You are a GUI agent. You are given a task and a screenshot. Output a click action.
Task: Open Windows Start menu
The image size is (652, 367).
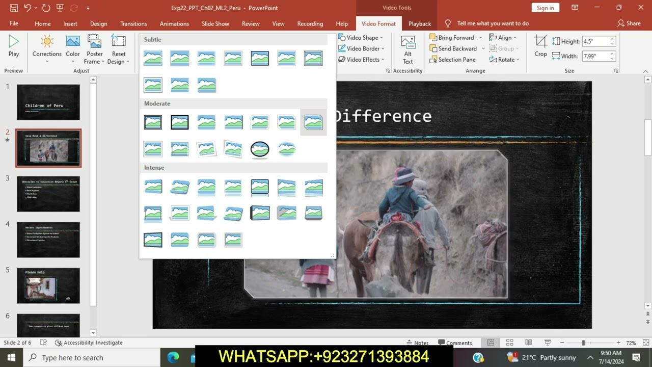[x=11, y=357]
